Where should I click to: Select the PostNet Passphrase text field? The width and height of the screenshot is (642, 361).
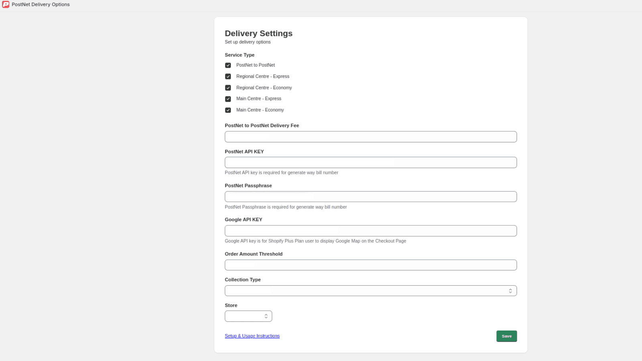371,197
